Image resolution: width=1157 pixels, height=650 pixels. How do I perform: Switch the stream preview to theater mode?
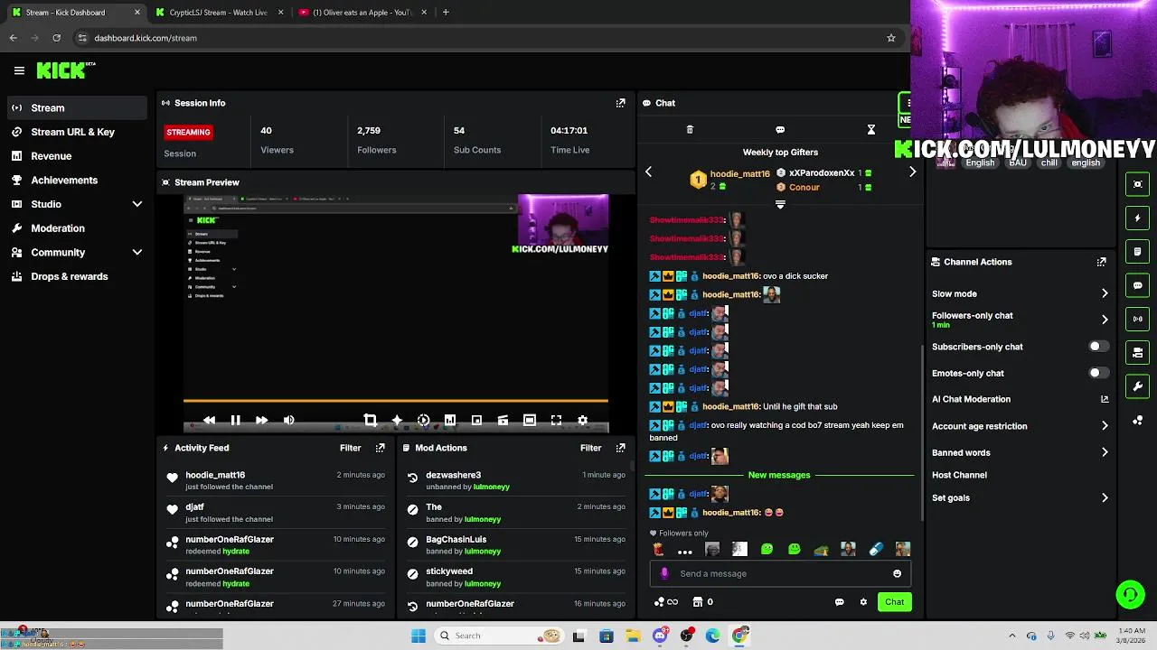530,420
